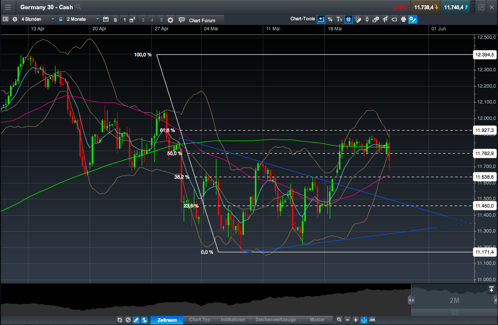Toggle the blue pencil edit mode
The height and width of the screenshot is (325, 498).
pos(136,320)
